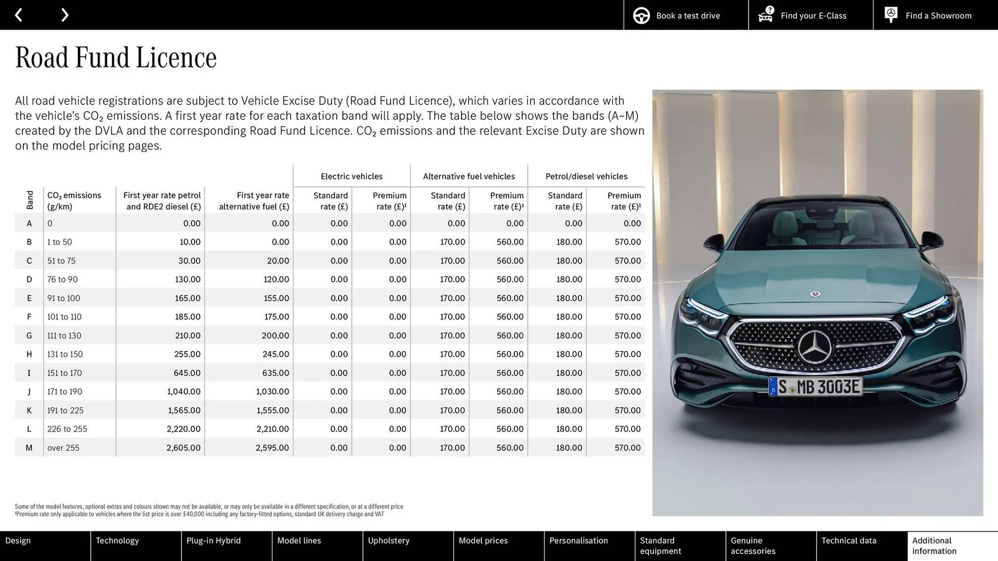Click the steering wheel Book a test drive icon
This screenshot has height=561, width=998.
click(x=641, y=15)
